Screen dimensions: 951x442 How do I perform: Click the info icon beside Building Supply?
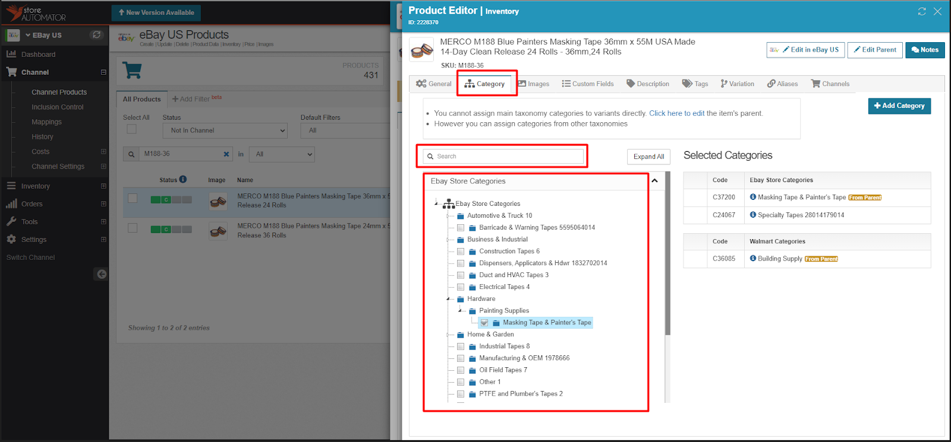click(753, 258)
